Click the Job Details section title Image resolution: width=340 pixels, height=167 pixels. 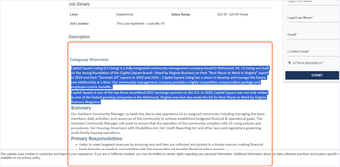pyautogui.click(x=79, y=4)
